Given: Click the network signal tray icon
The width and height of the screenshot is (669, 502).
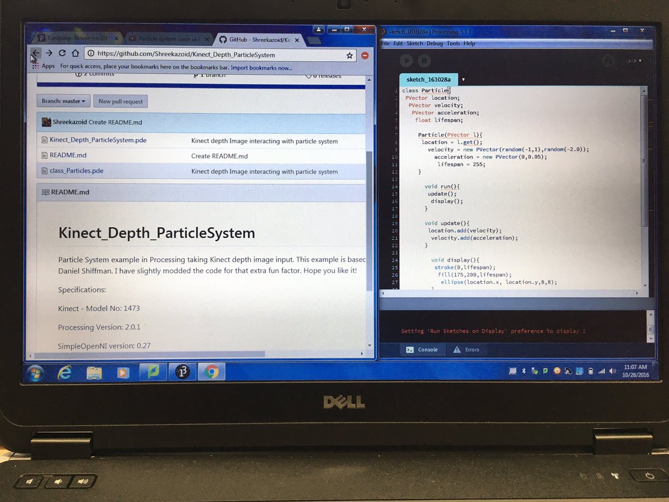Looking at the screenshot, I should click(602, 371).
